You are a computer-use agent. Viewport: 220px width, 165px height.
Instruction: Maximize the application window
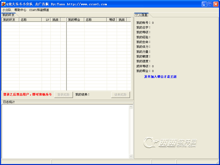210,4
